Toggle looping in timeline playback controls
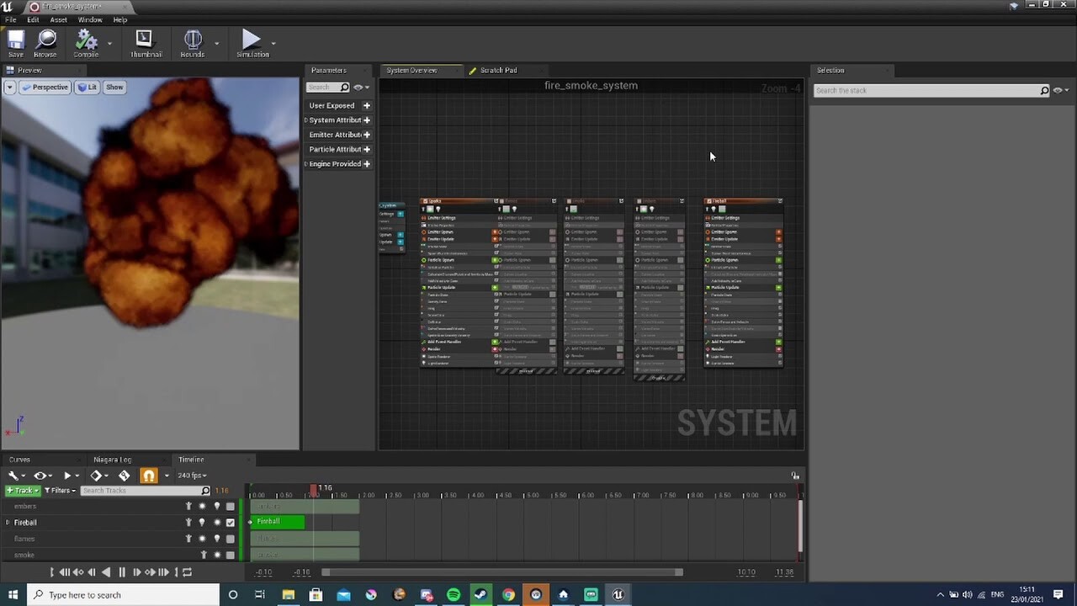Image resolution: width=1077 pixels, height=606 pixels. tap(187, 572)
